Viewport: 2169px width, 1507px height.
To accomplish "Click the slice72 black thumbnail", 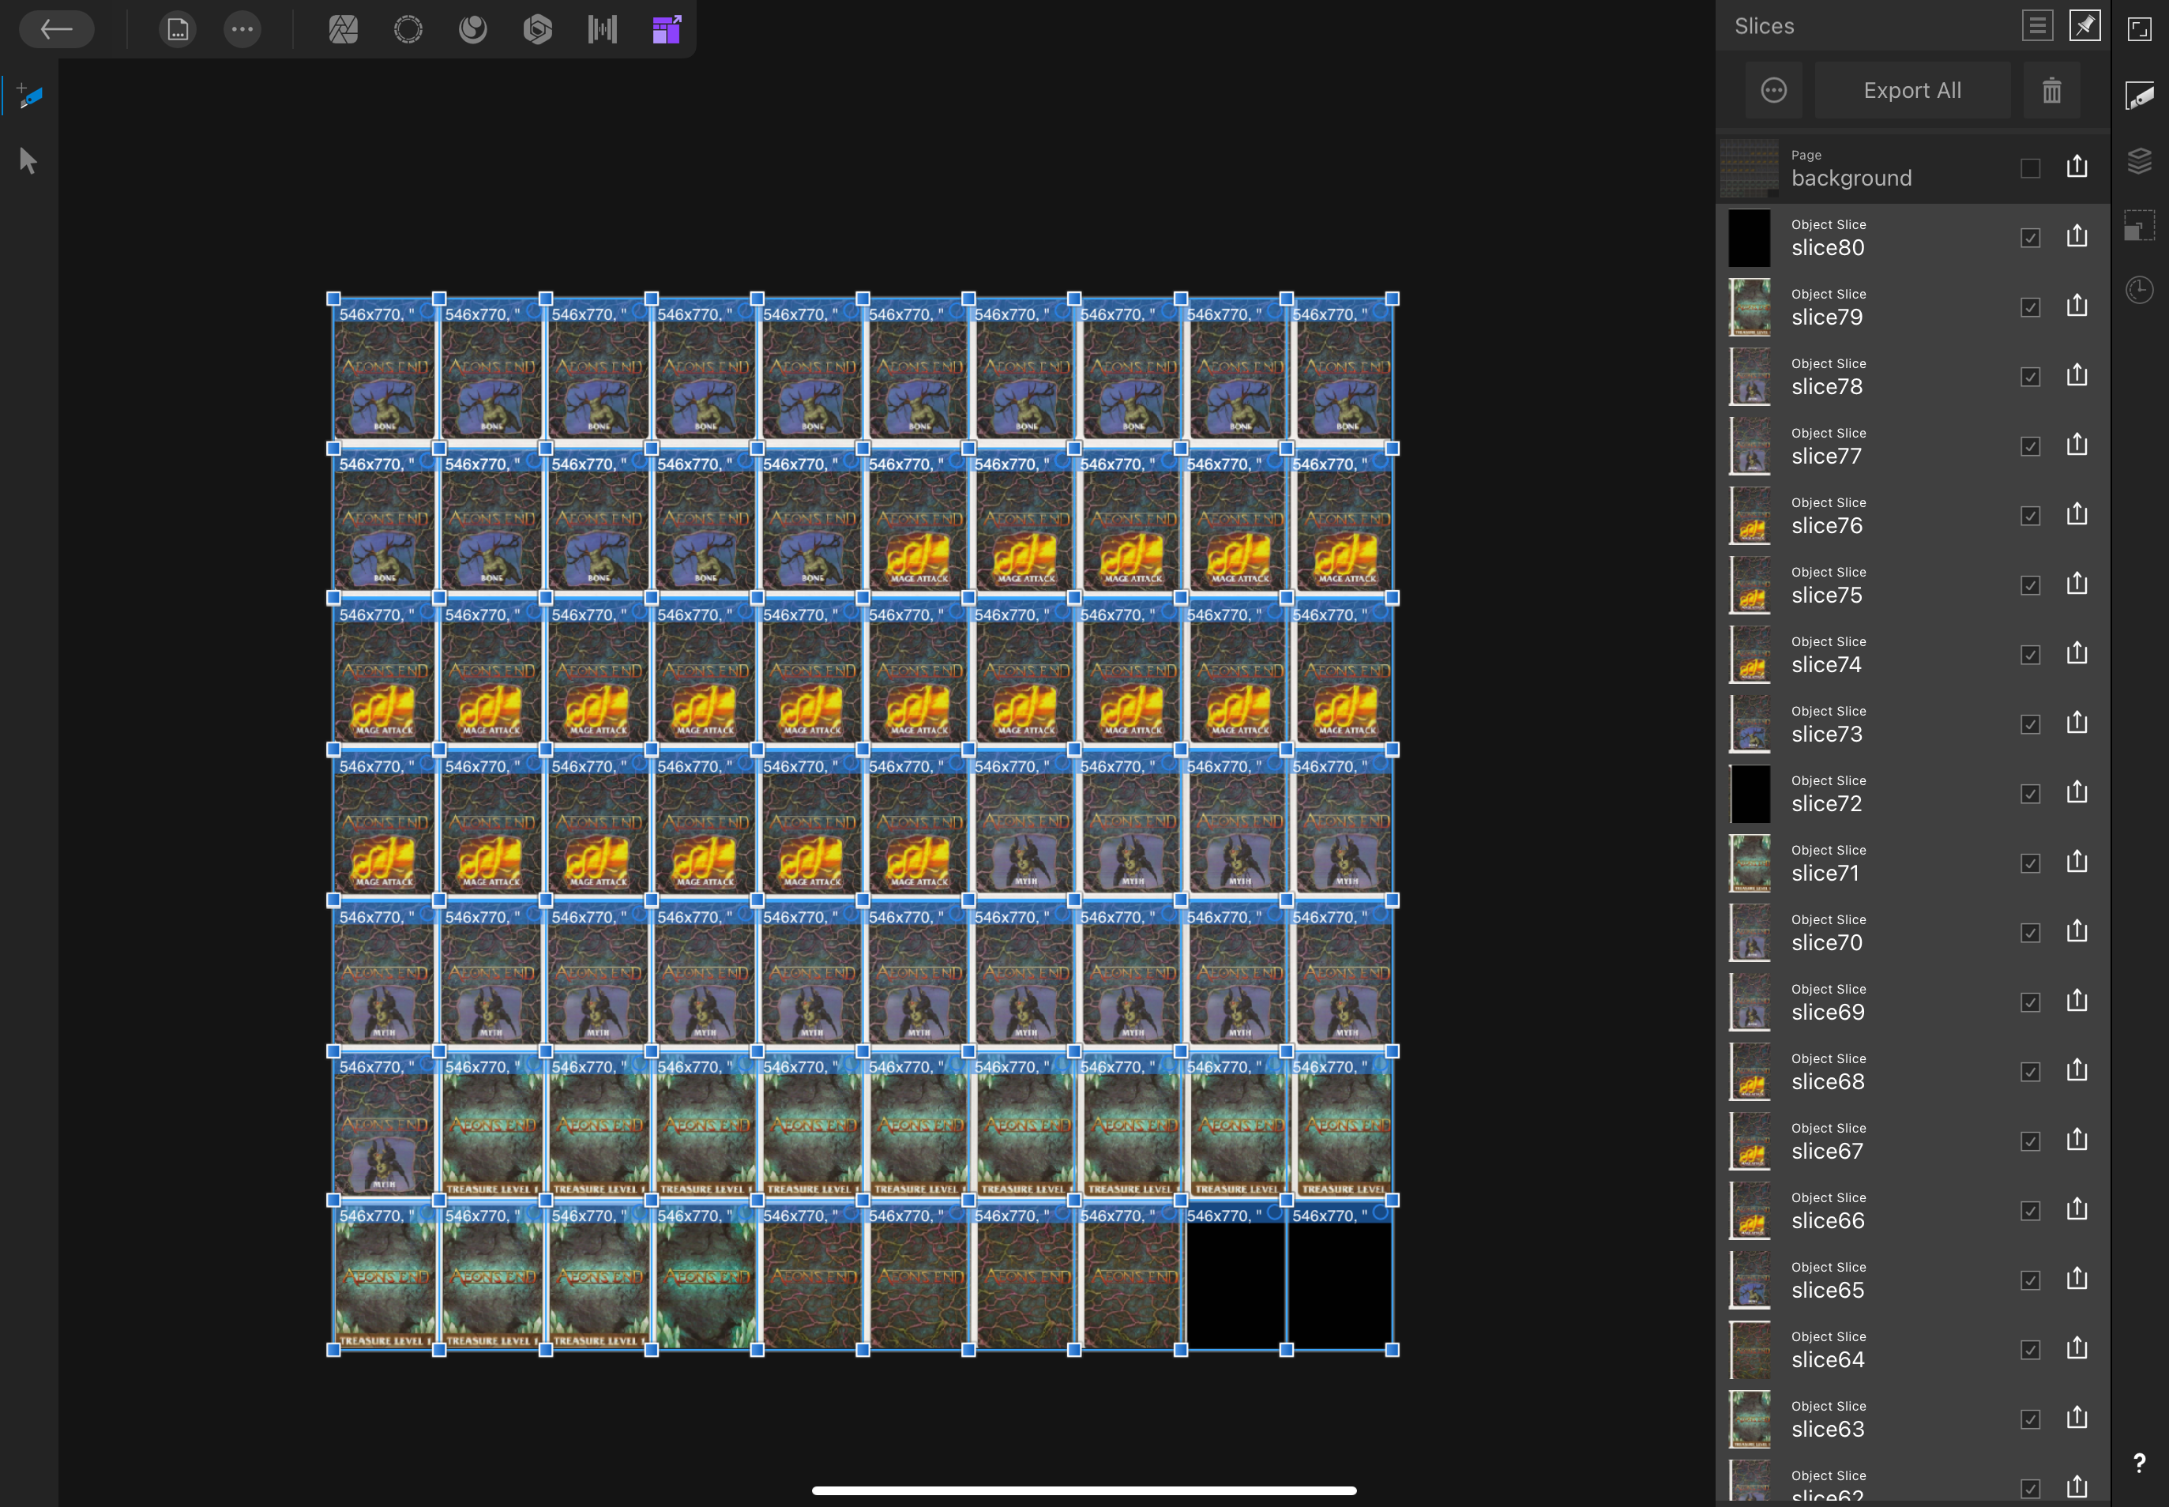I will [x=1750, y=794].
